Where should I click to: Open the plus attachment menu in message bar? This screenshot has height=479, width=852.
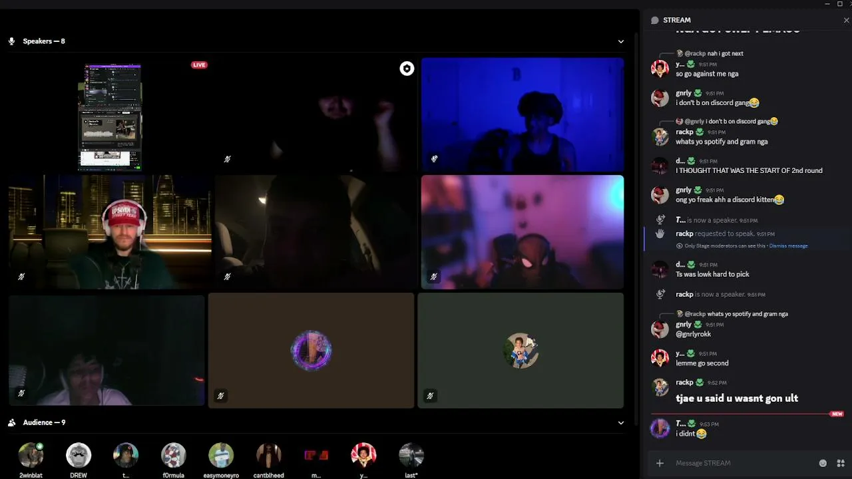pos(660,463)
